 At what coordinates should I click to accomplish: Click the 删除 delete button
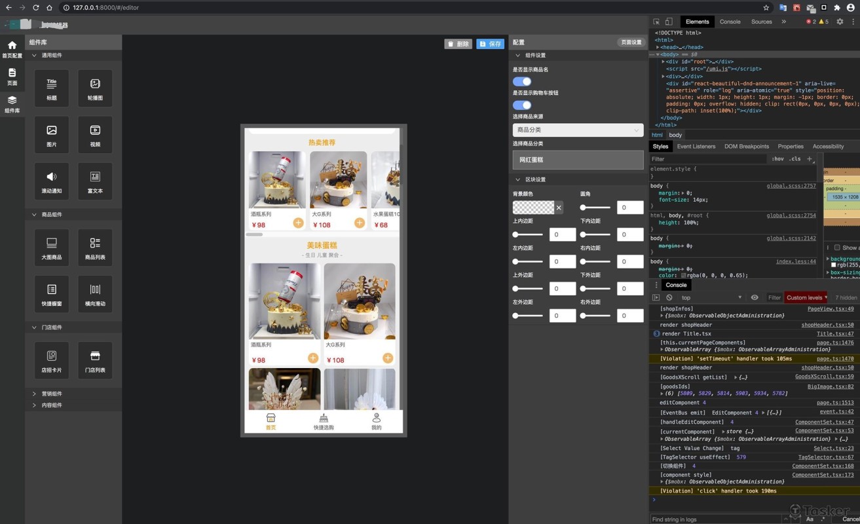click(x=458, y=44)
